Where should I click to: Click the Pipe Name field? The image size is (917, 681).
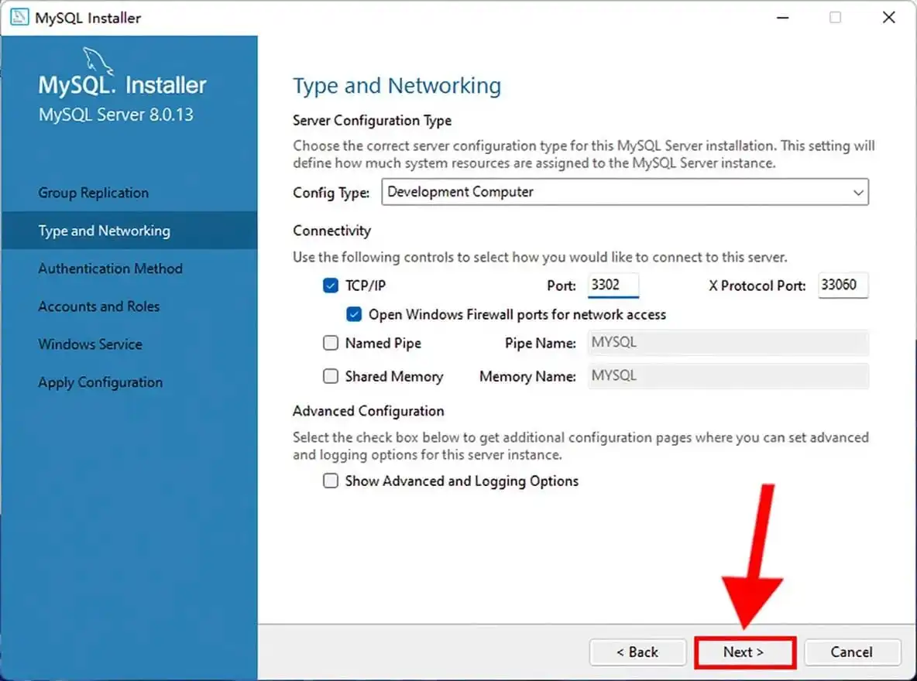click(728, 343)
